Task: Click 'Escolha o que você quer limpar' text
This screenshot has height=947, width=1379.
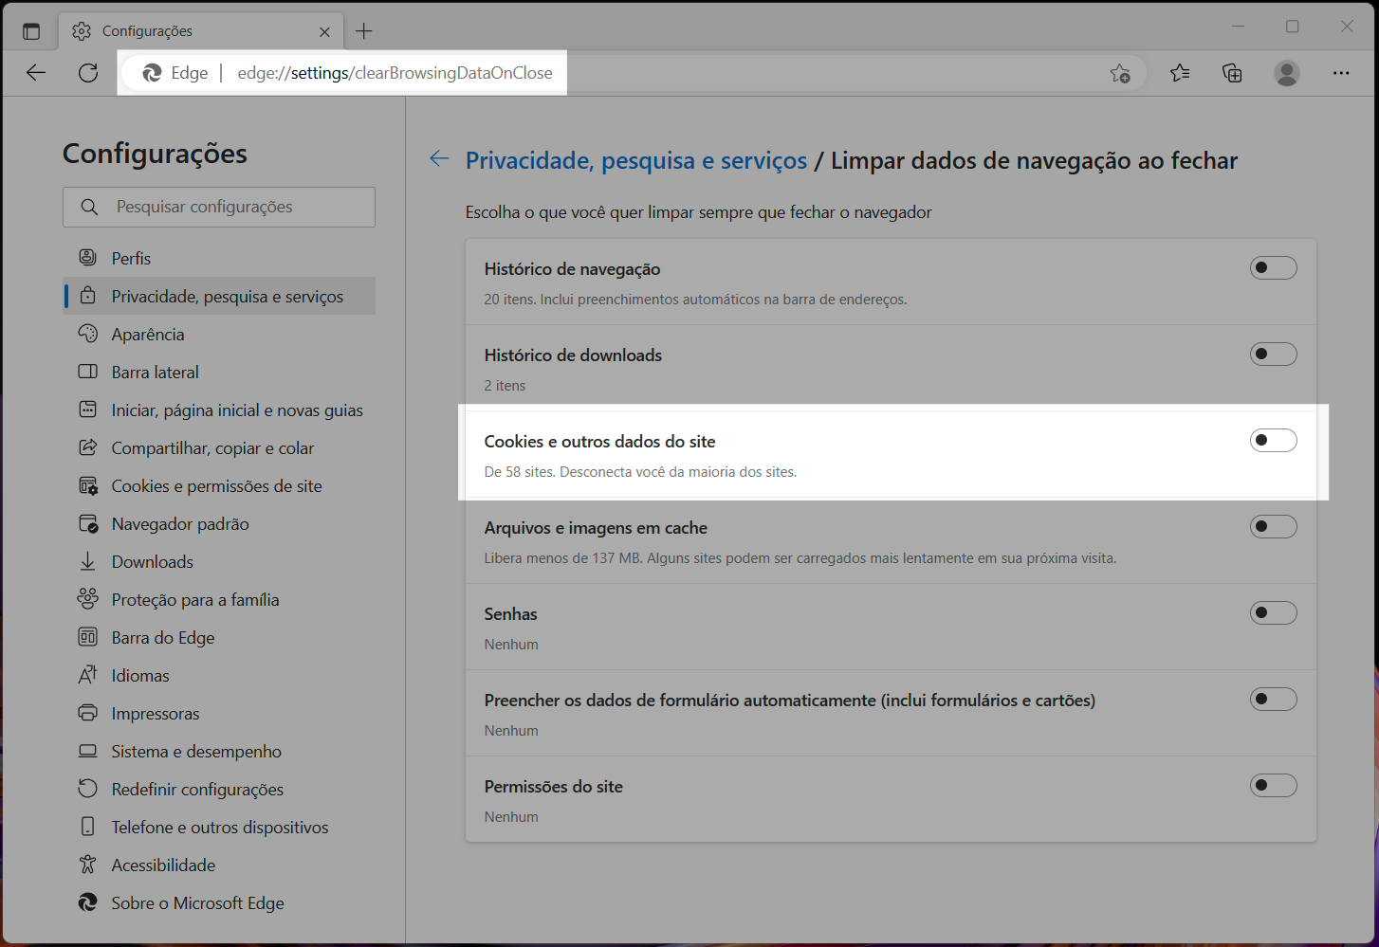Action: (x=699, y=212)
